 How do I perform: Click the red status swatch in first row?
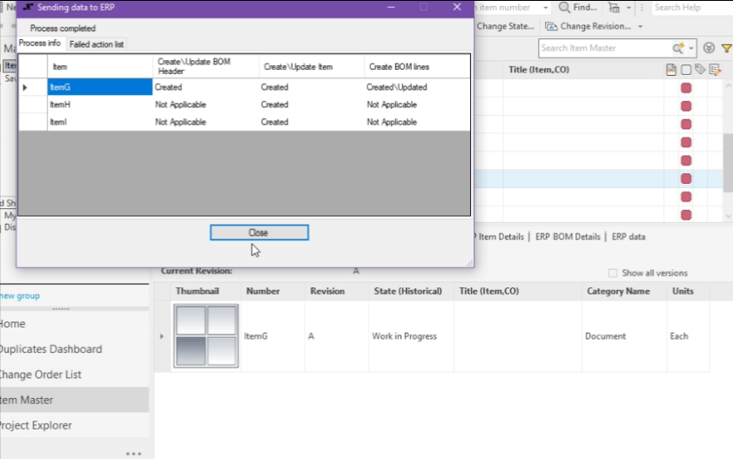[686, 88]
